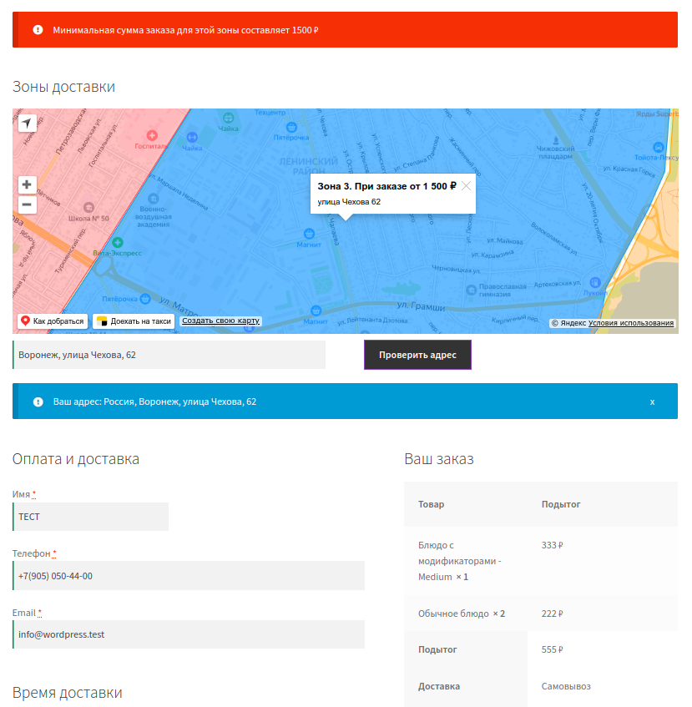Focus the Телефон input field
This screenshot has height=707, width=692.
[x=189, y=576]
